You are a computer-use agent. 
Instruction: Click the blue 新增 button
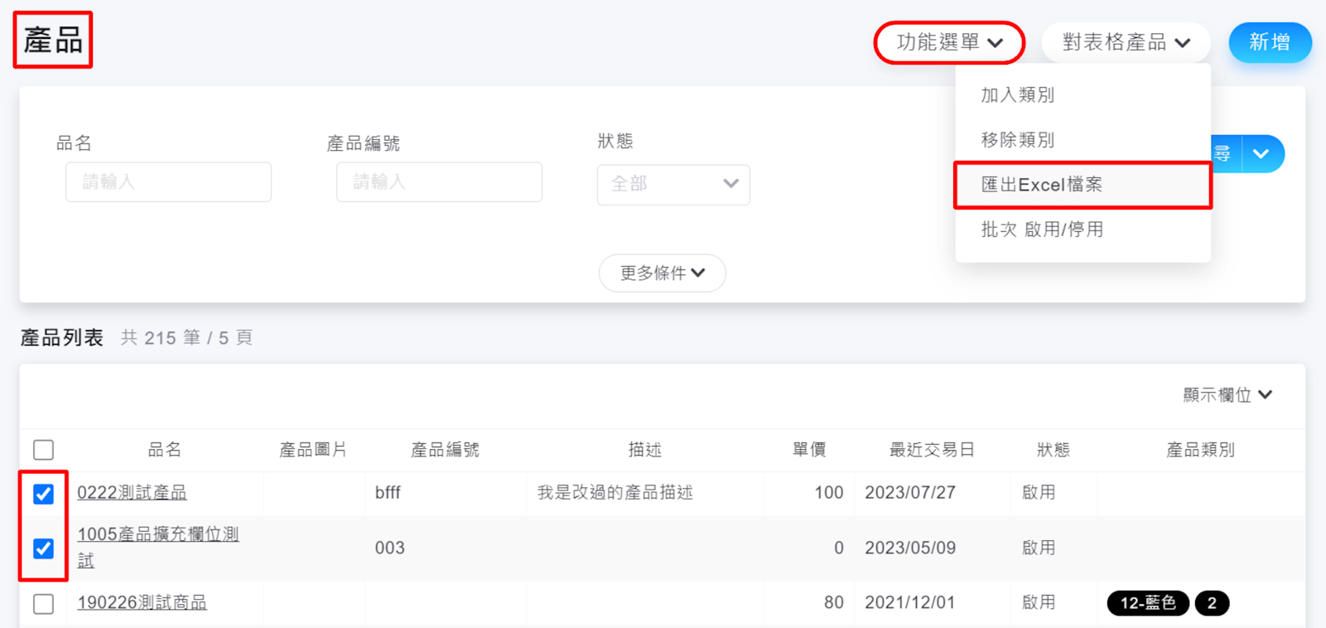1269,42
